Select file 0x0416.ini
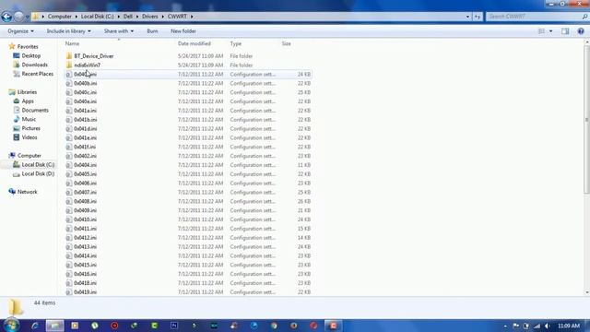Screen dimensions: 590x332 pyautogui.click(x=85, y=274)
